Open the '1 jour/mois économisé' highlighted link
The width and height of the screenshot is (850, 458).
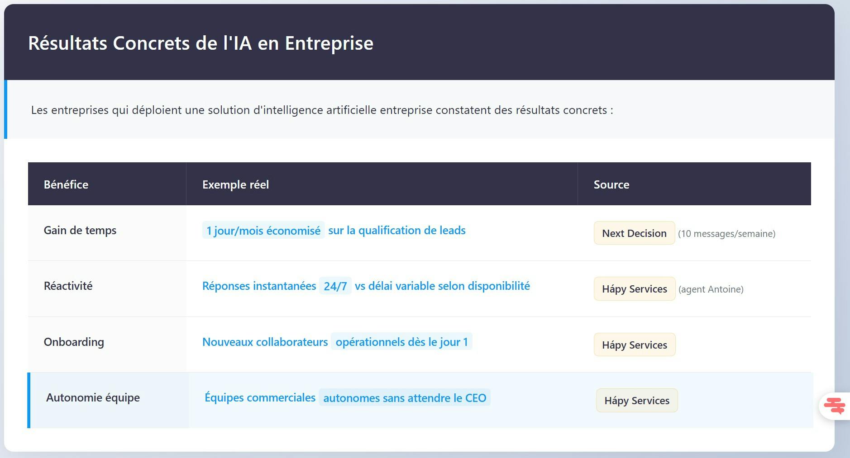click(263, 231)
